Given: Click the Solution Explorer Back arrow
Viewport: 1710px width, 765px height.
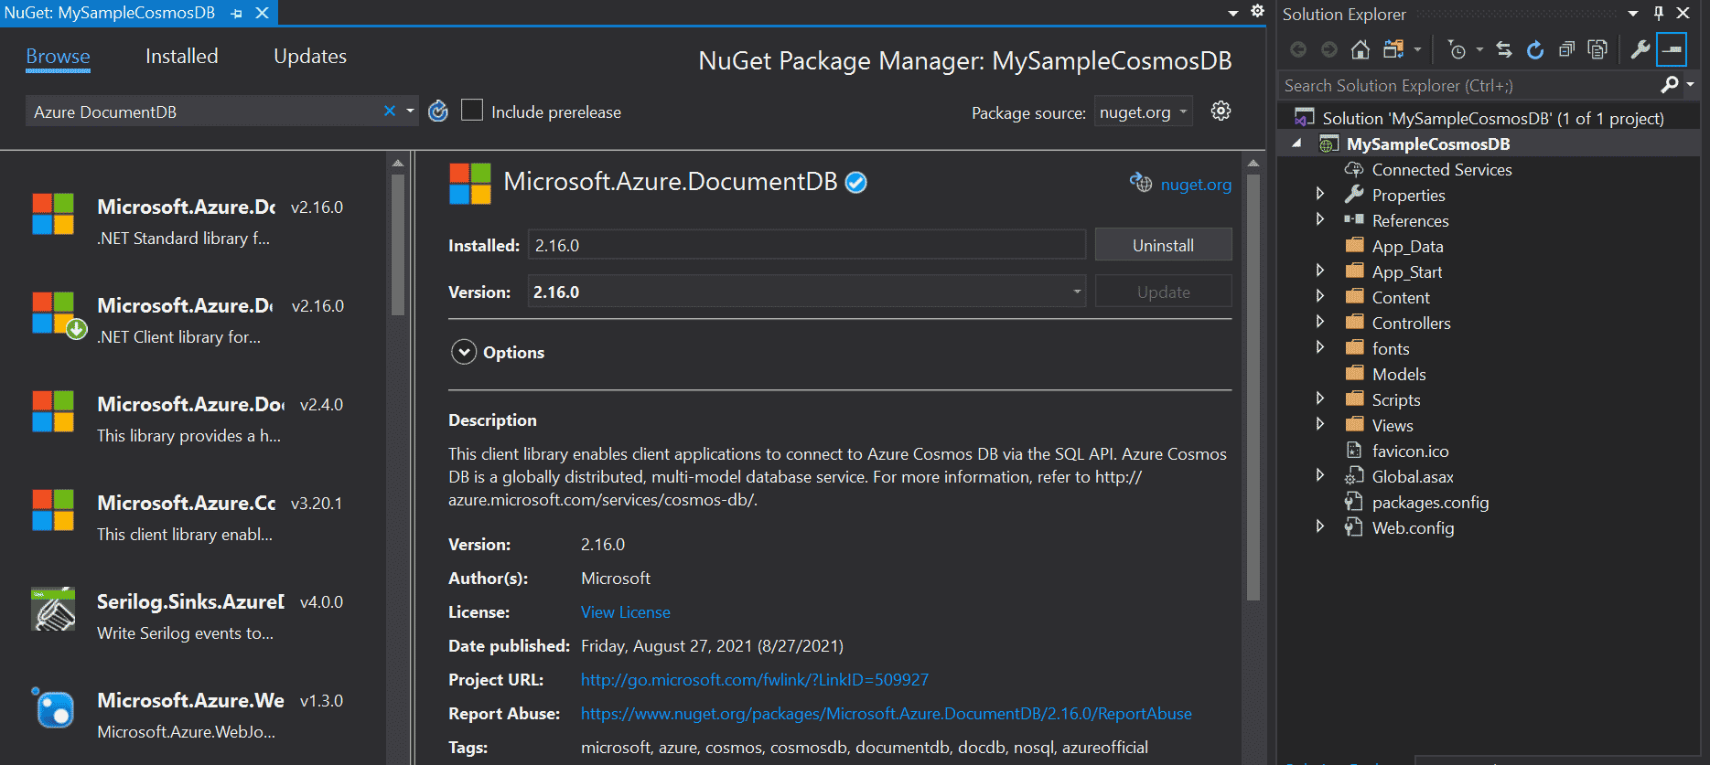Looking at the screenshot, I should [1298, 49].
